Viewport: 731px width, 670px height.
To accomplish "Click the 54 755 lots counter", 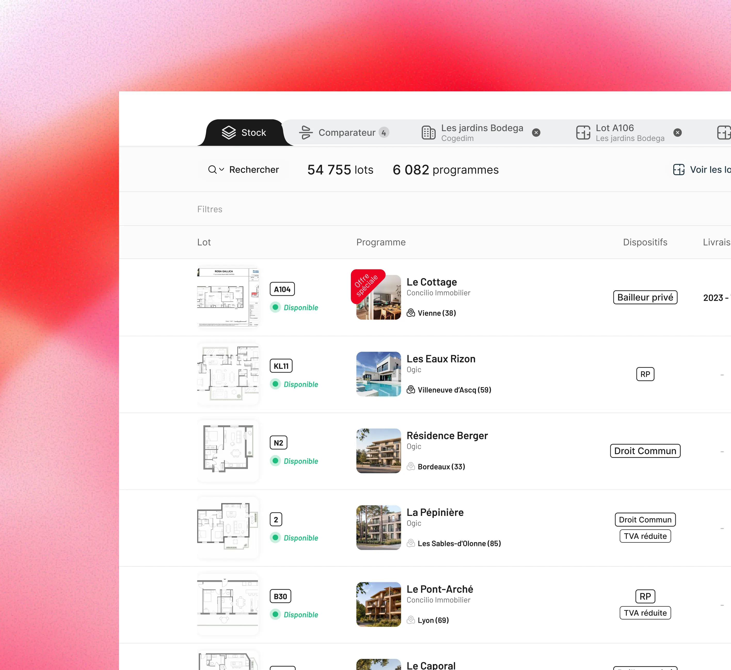I will tap(340, 170).
